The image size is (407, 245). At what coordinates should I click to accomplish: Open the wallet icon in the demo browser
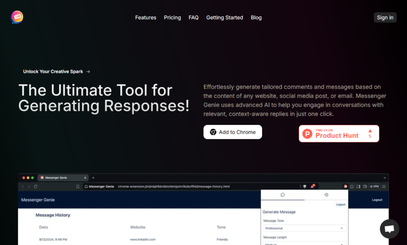(365, 187)
